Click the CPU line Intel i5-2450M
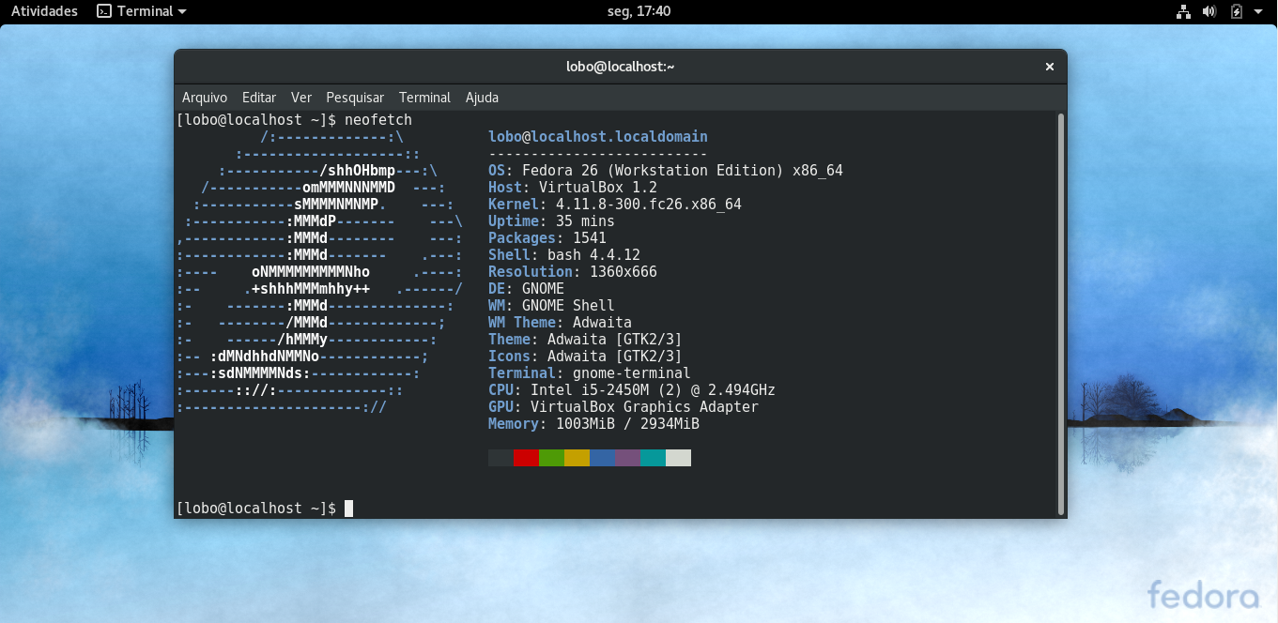The height and width of the screenshot is (623, 1278). [632, 390]
